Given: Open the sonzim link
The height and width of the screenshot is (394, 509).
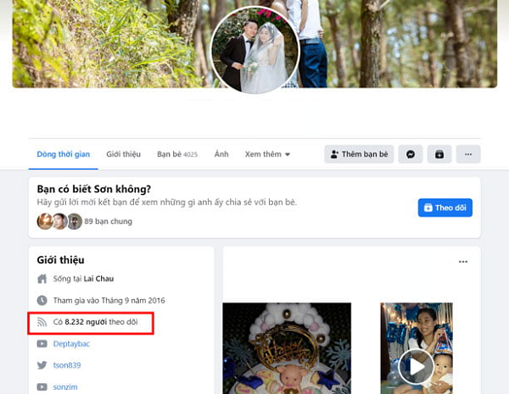Looking at the screenshot, I should (x=65, y=387).
